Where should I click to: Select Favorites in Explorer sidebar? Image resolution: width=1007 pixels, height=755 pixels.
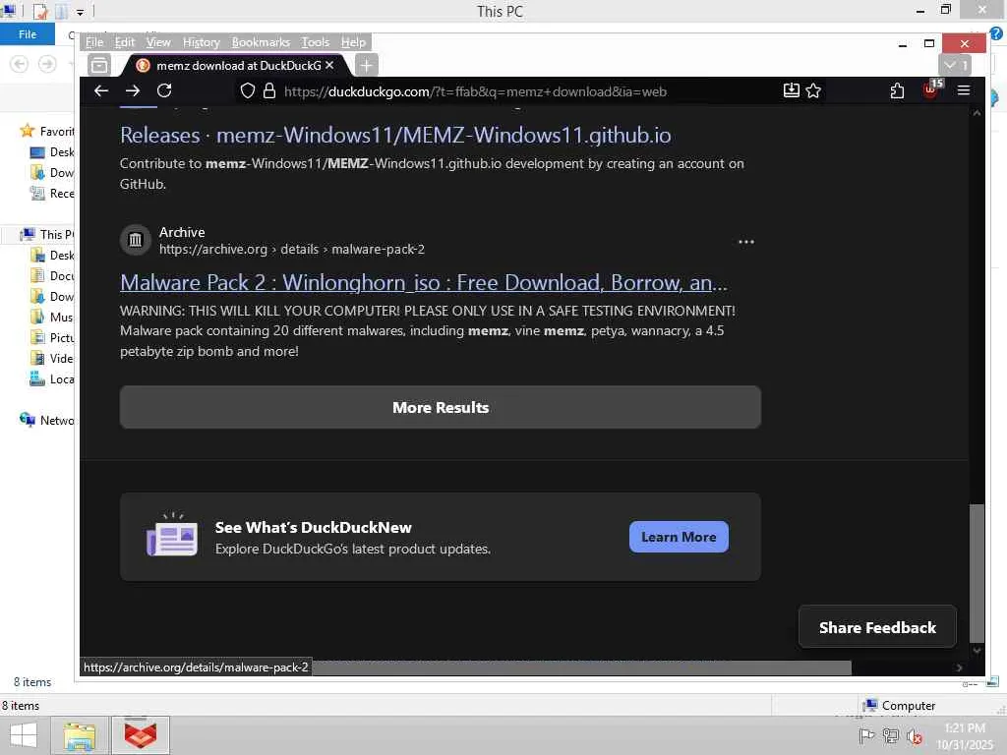(48, 131)
